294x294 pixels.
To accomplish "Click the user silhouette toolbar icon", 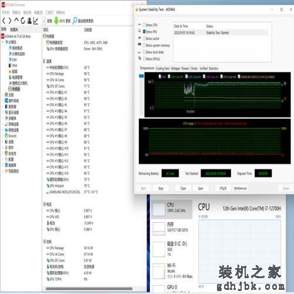I will (x=29, y=21).
